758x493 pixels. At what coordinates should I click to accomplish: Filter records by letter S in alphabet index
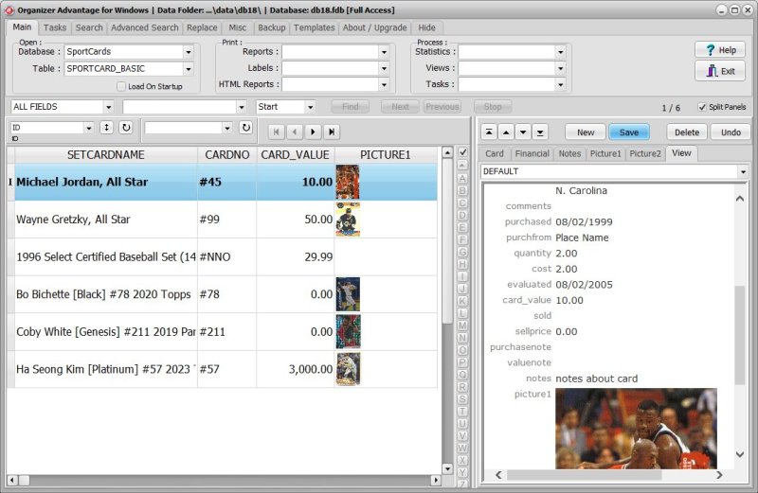coord(462,398)
